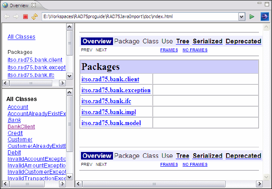Viewport: 272px width, 189px height.
Task: Open InvalidCustomerExcept class link
Action: click(x=37, y=172)
